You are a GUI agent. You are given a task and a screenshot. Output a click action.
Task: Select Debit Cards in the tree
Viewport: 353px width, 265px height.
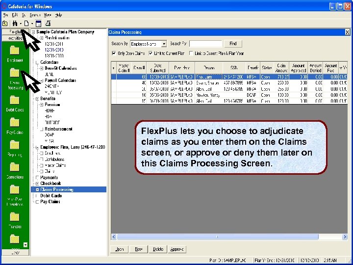coord(51,196)
